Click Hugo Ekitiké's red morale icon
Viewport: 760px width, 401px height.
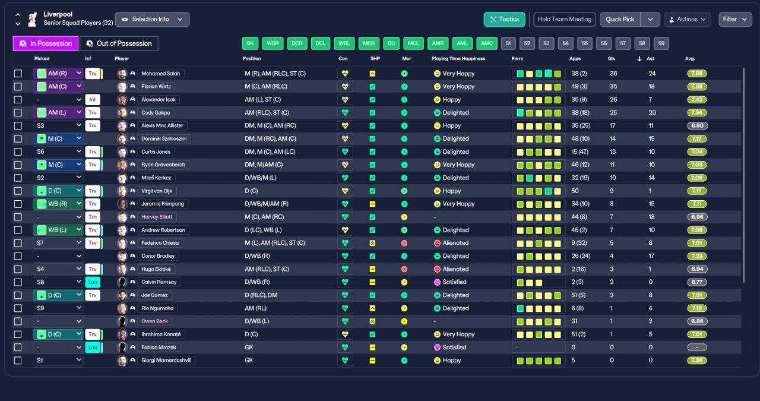tap(404, 269)
